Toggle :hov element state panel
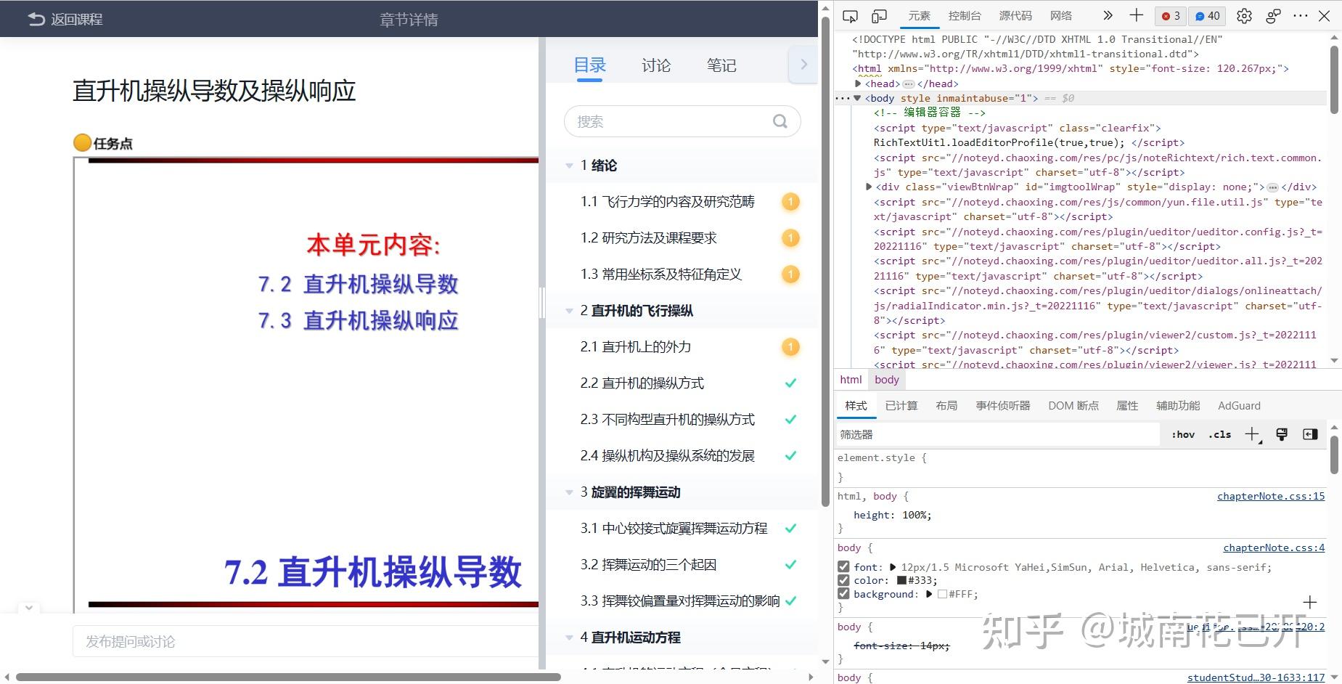Viewport: 1342px width, 684px height. click(1183, 434)
